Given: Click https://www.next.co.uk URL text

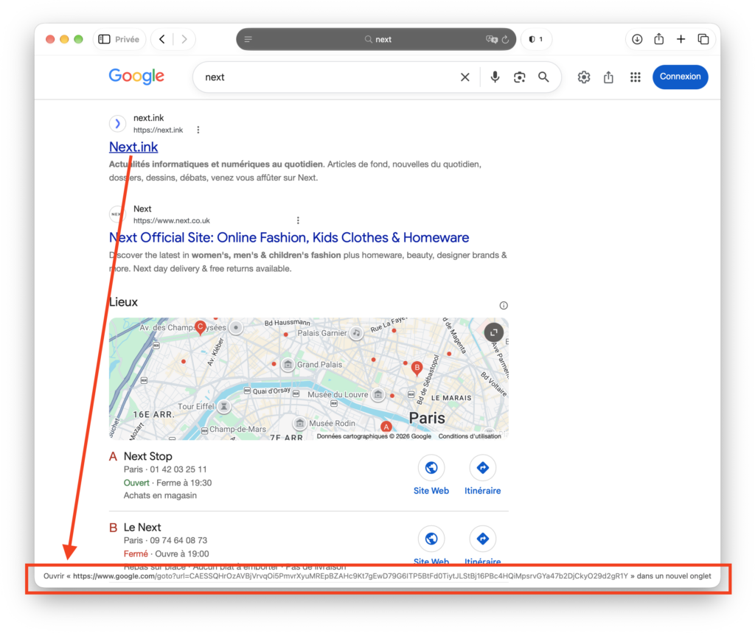Looking at the screenshot, I should click(171, 220).
